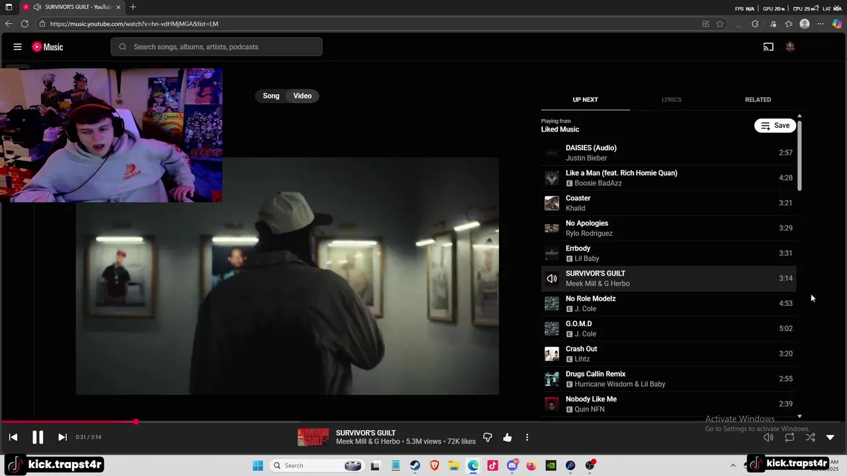The image size is (847, 476).
Task: Open the Boosie BadAzz artist link
Action: (x=598, y=183)
